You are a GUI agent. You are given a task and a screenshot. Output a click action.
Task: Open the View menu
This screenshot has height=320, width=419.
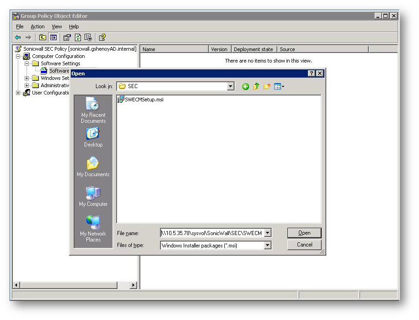tap(57, 26)
